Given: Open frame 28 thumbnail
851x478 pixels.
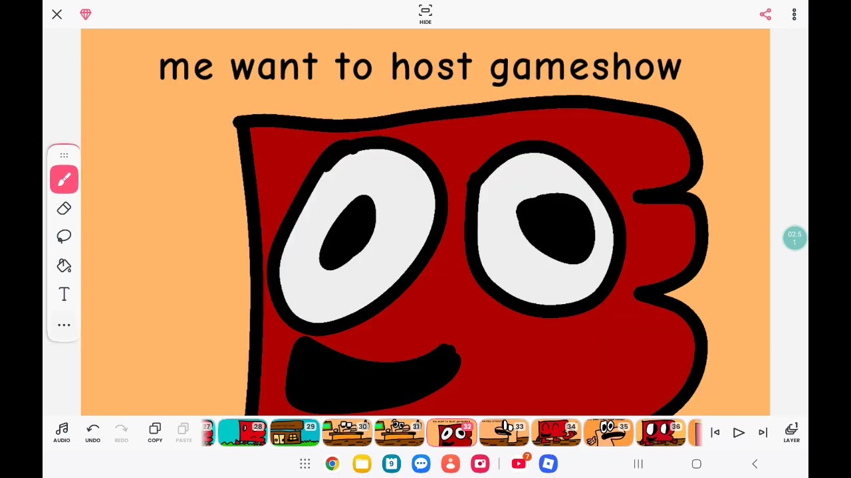Looking at the screenshot, I should (x=242, y=432).
